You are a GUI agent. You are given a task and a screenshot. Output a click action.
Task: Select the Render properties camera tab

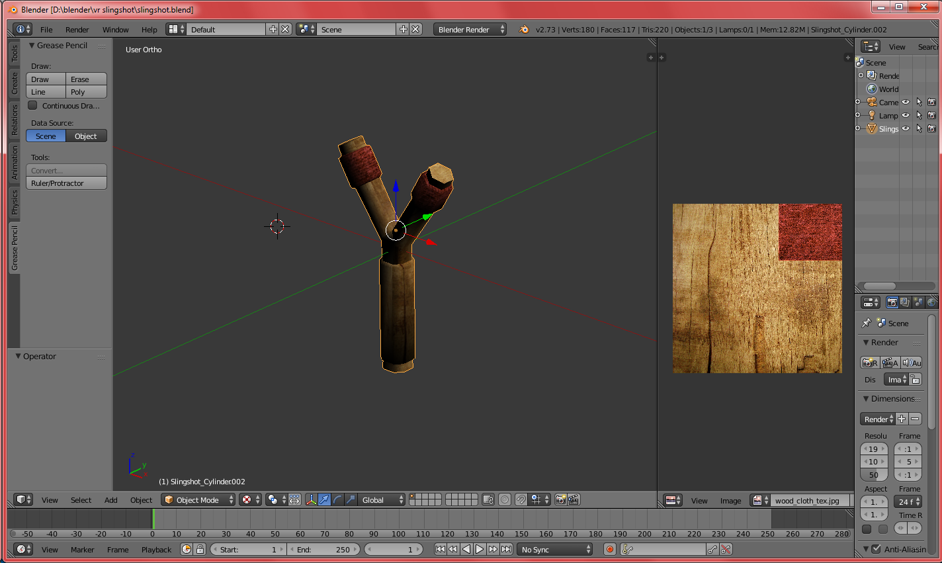point(892,302)
